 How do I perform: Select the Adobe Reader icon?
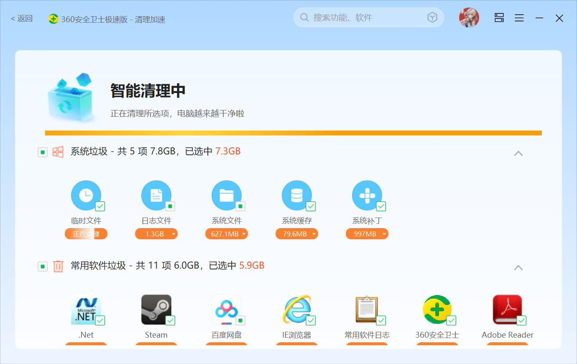(508, 310)
